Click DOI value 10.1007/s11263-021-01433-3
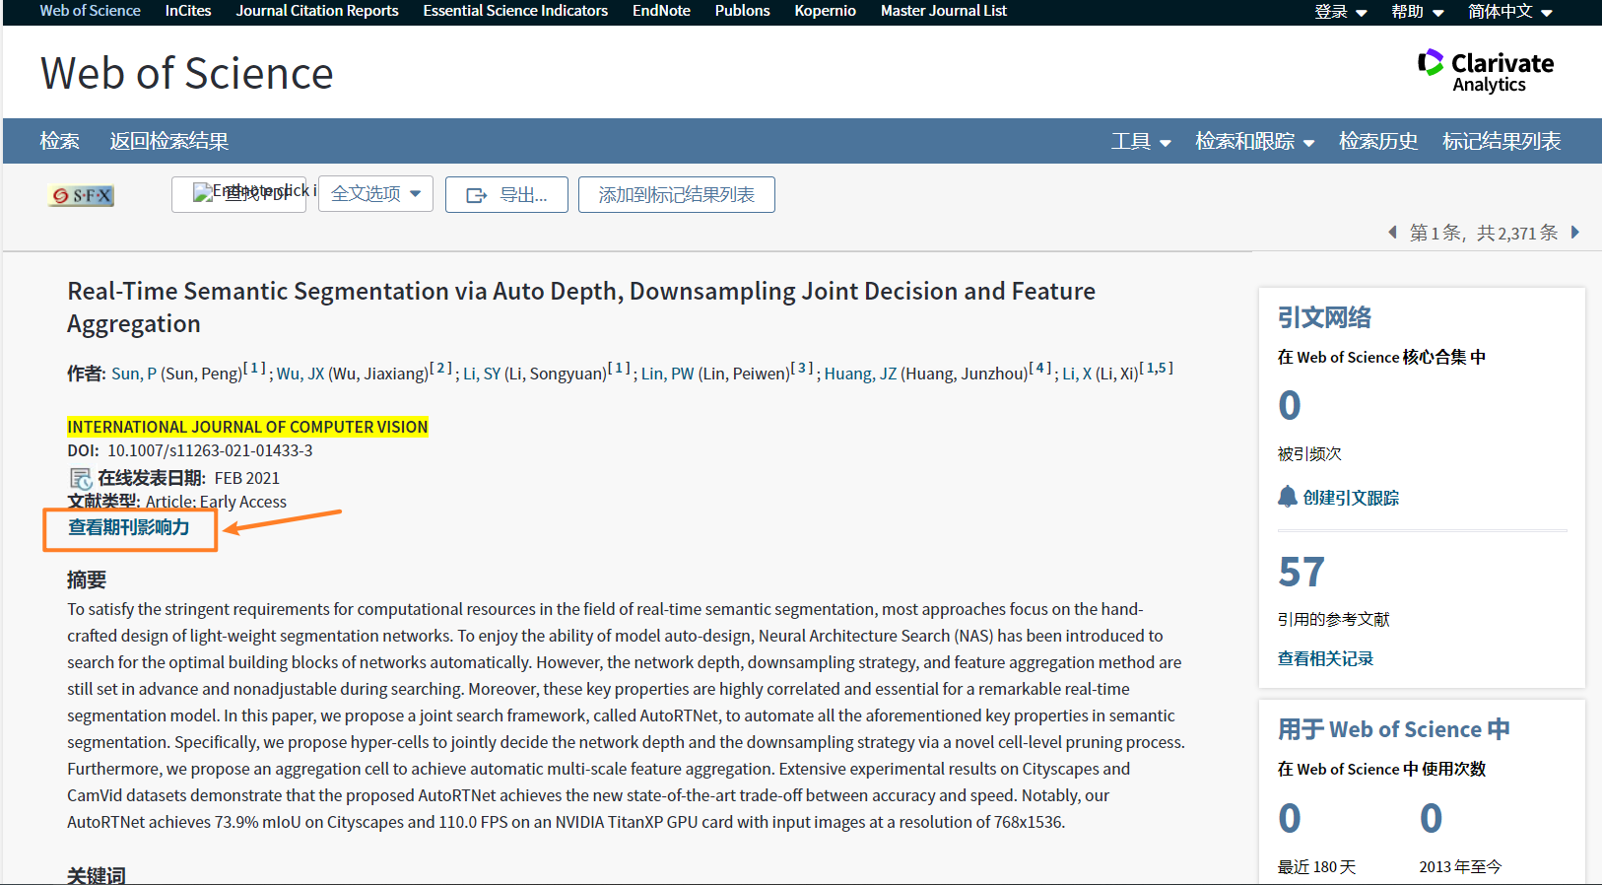This screenshot has height=885, width=1602. coord(210,450)
